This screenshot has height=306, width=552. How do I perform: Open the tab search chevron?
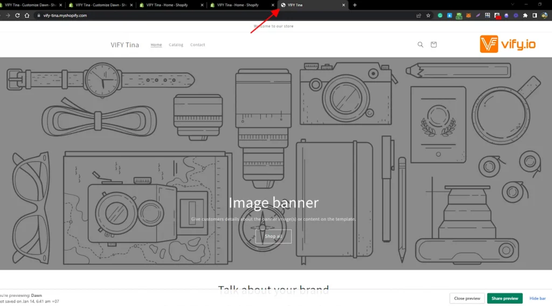coord(513,4)
